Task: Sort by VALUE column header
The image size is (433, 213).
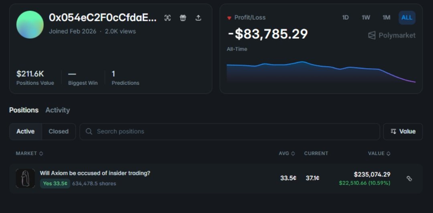Action: [x=379, y=153]
